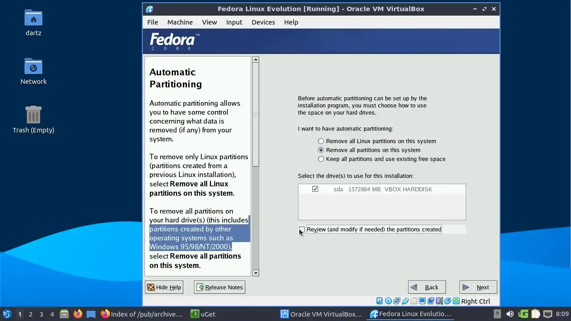The height and width of the screenshot is (321, 571).
Task: Switch to workspace 1
Action: tap(20, 314)
